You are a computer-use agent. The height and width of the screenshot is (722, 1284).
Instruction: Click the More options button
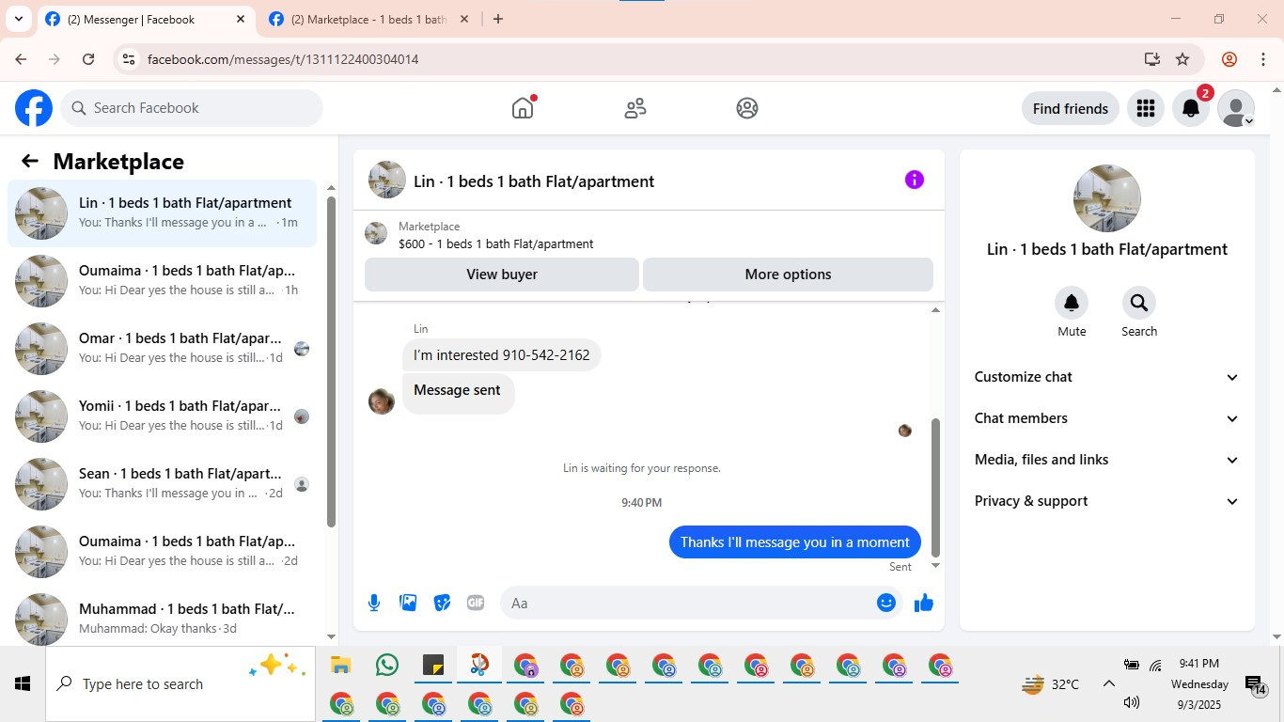788,275
